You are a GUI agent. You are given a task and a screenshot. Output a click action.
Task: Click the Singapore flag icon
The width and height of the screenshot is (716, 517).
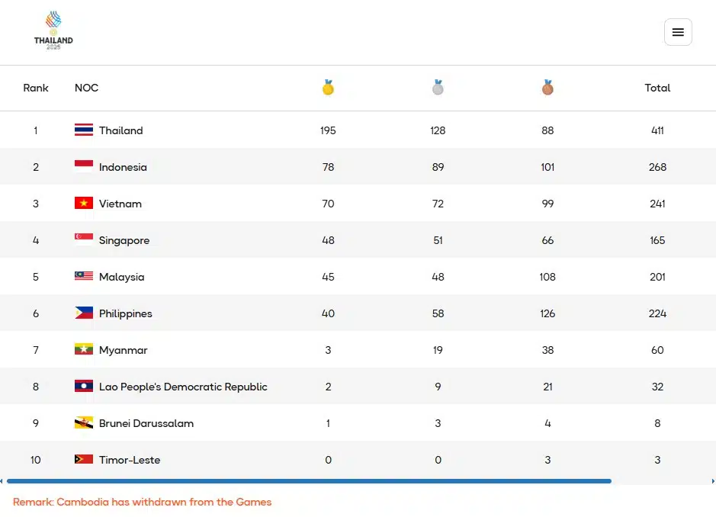pos(84,240)
